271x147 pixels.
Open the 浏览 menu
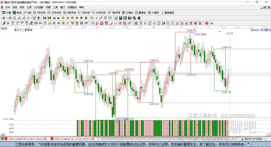[x=15, y=7]
